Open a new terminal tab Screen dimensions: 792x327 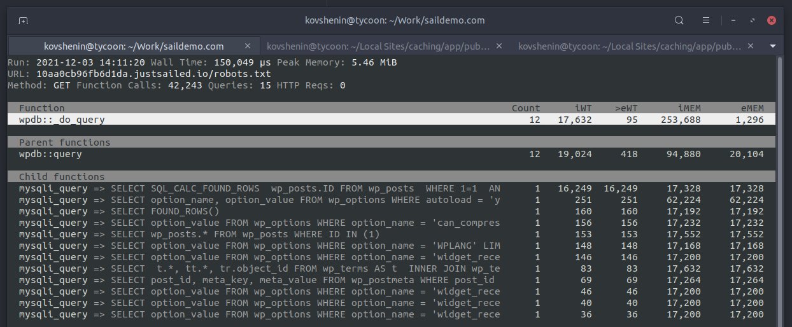[23, 20]
